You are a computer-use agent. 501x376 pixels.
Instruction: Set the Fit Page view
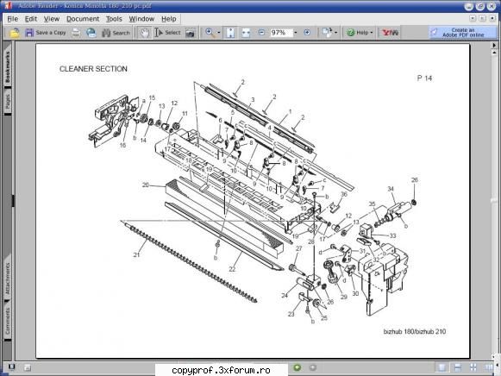(x=230, y=33)
